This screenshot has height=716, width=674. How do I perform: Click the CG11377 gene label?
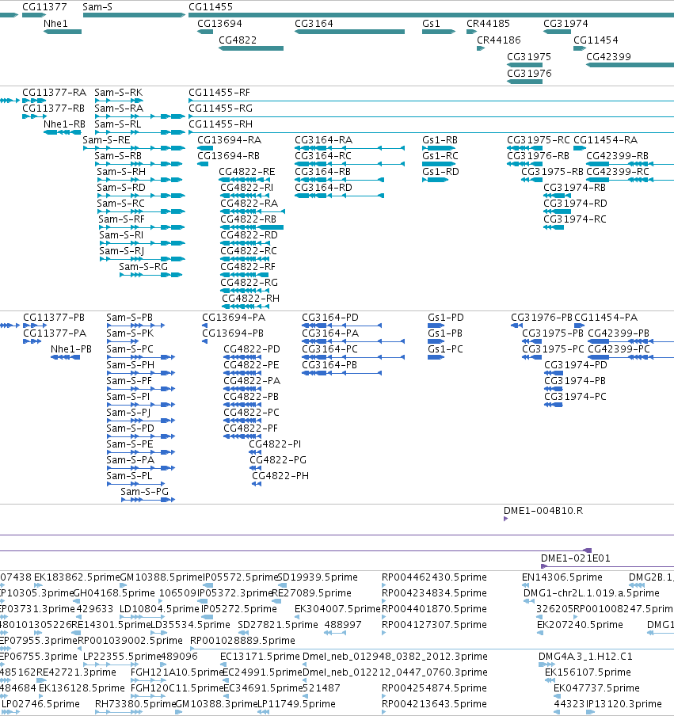click(44, 7)
